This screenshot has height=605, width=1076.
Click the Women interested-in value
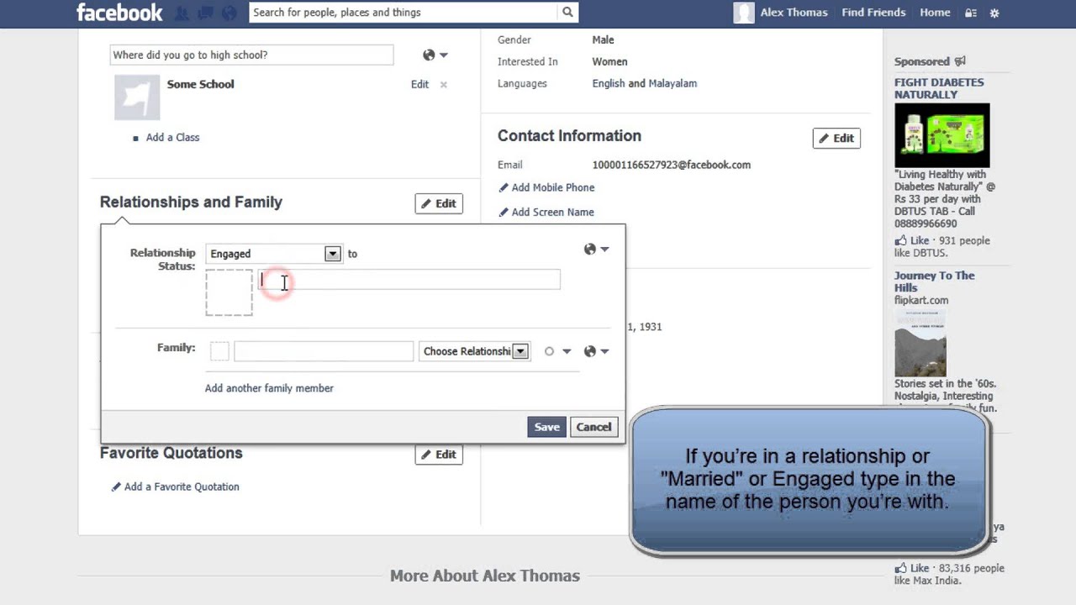[609, 61]
